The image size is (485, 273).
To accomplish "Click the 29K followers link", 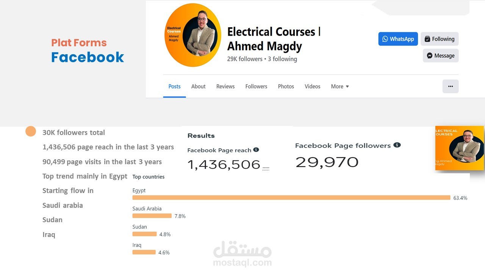I will [x=245, y=59].
